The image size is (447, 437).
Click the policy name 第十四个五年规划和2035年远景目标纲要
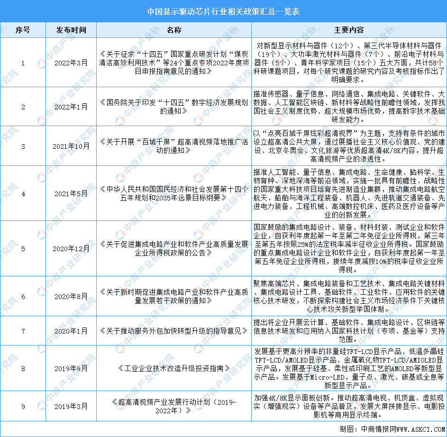[174, 194]
